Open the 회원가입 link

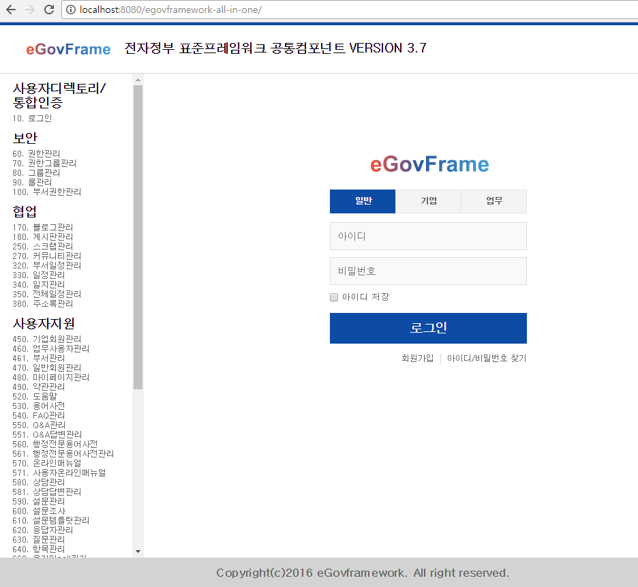point(417,358)
